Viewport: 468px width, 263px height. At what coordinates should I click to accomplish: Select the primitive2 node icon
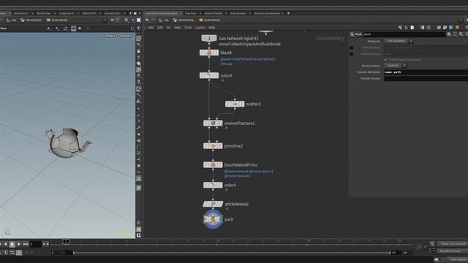[x=213, y=146]
